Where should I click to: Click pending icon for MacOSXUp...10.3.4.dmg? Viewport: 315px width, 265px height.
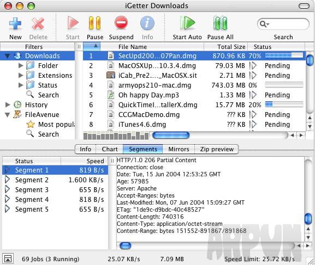tap(253, 65)
